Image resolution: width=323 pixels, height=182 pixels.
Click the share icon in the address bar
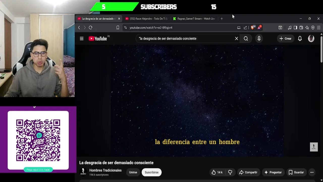pos(245,28)
